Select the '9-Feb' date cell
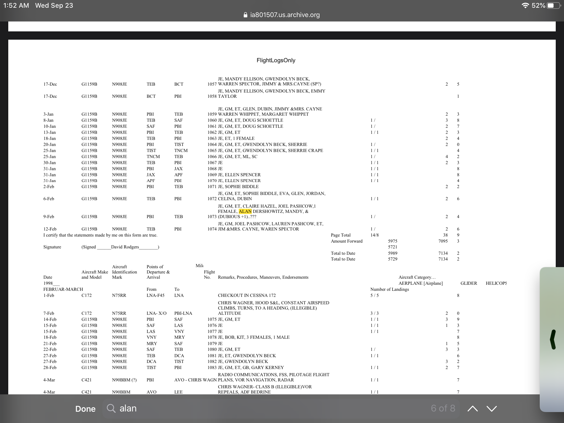The width and height of the screenshot is (564, 423). pyautogui.click(x=49, y=217)
